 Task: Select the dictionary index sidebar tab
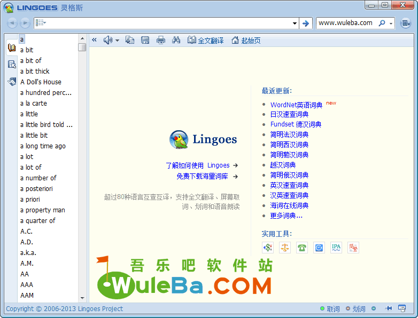pos(11,48)
